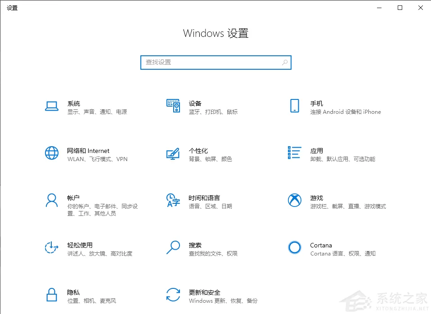Click the keyboard and speaker icon for 设备
The width and height of the screenshot is (431, 314).
tap(173, 106)
